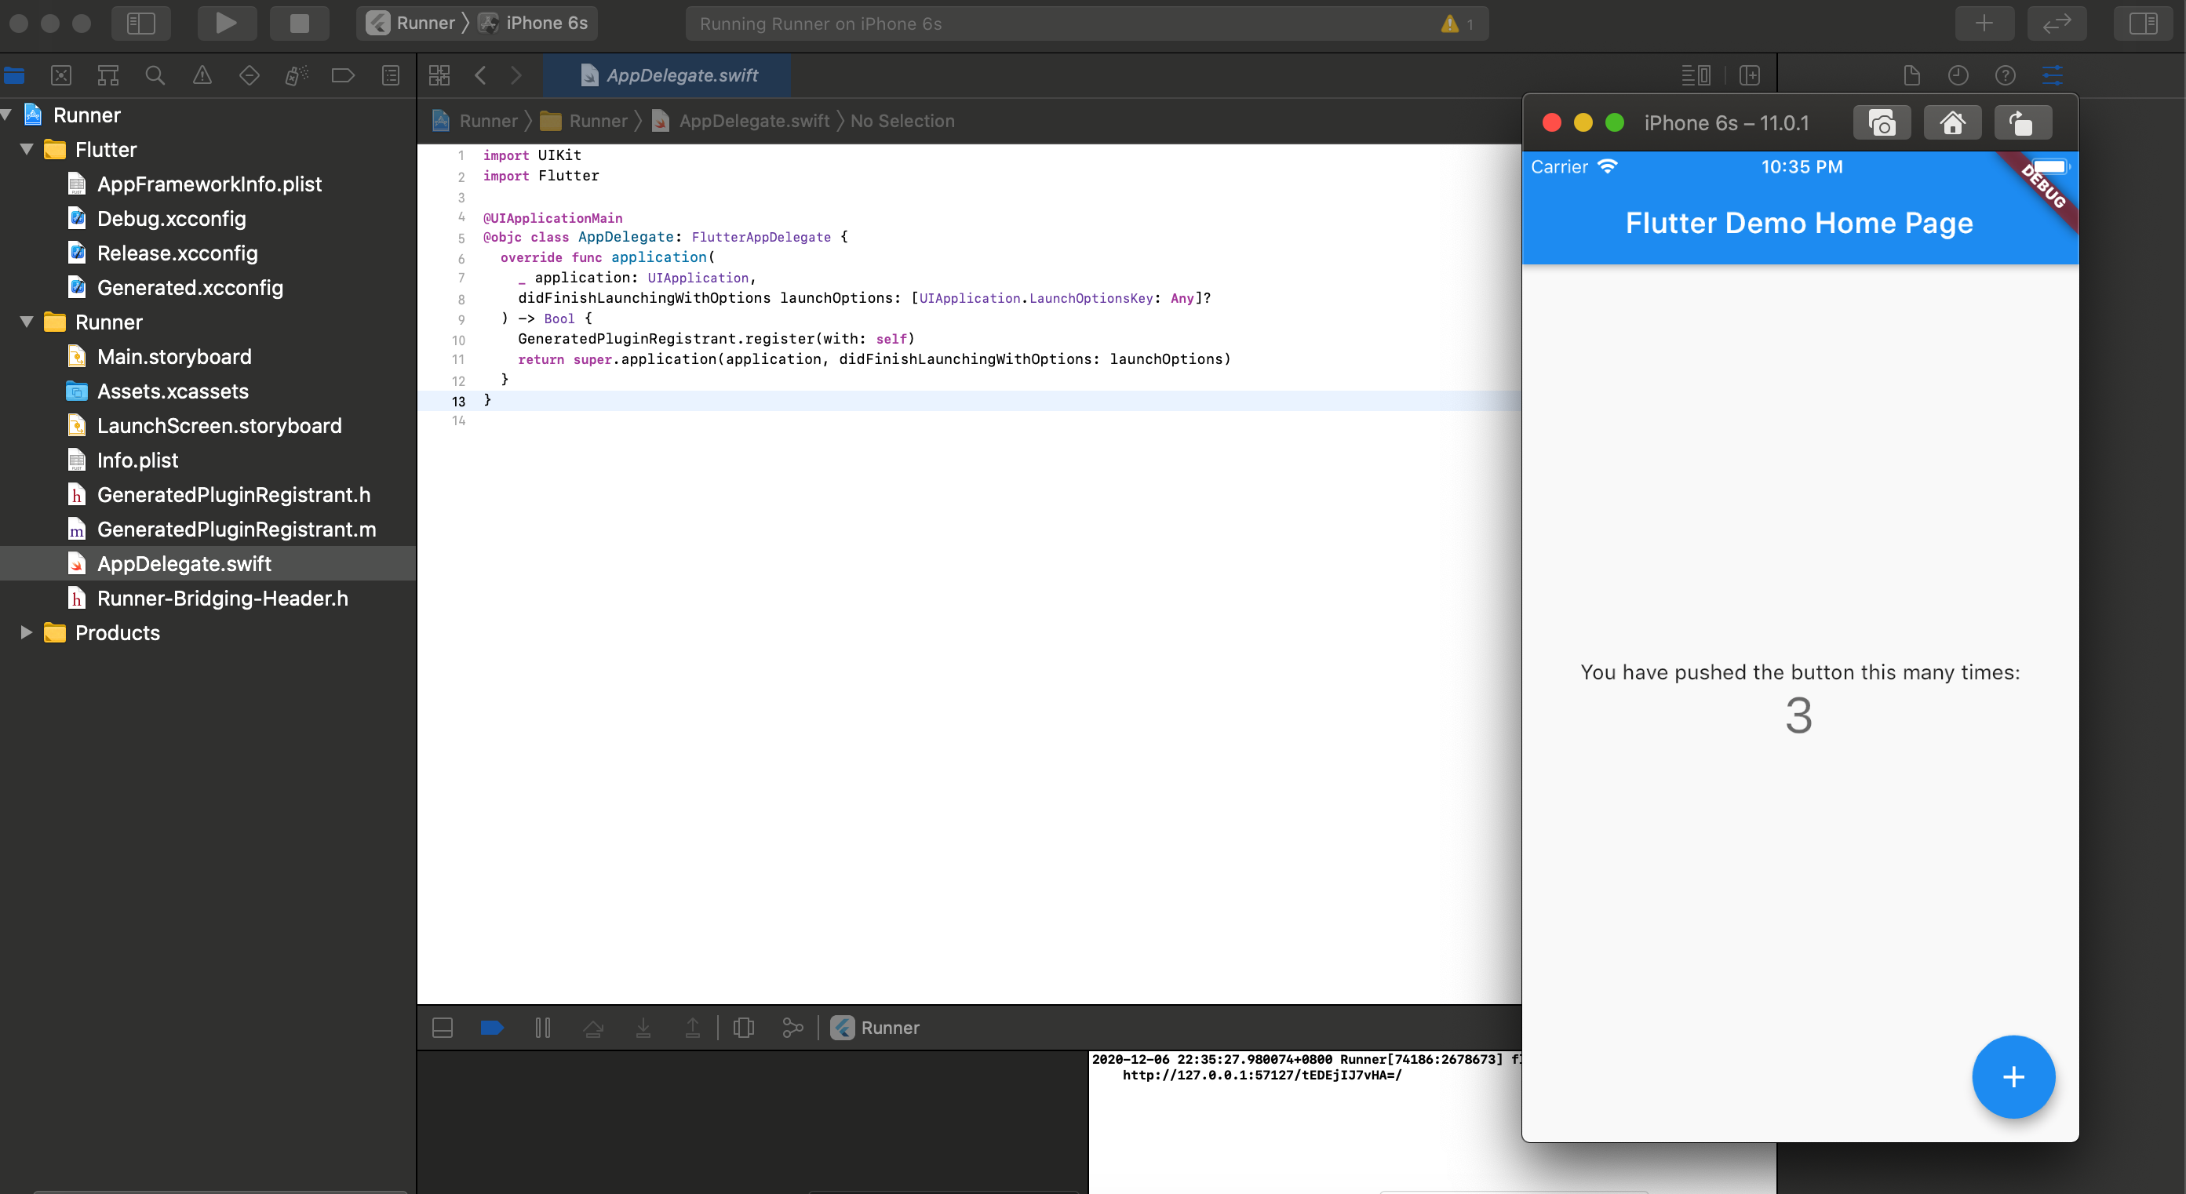Open Main.storyboard in the navigator
The image size is (2186, 1194).
click(174, 356)
